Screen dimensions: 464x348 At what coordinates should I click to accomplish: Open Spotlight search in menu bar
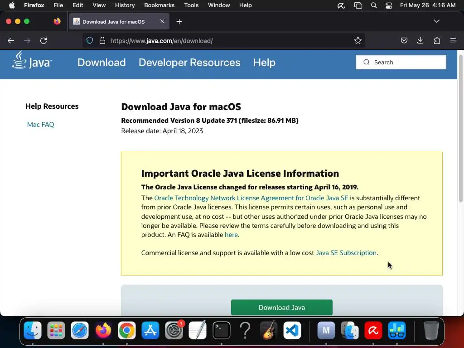click(x=374, y=5)
